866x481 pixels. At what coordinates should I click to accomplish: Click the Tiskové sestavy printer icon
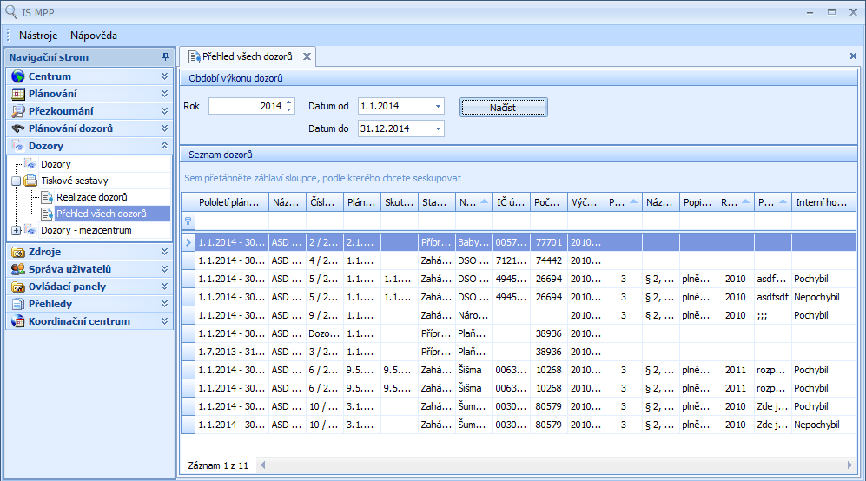pyautogui.click(x=30, y=181)
